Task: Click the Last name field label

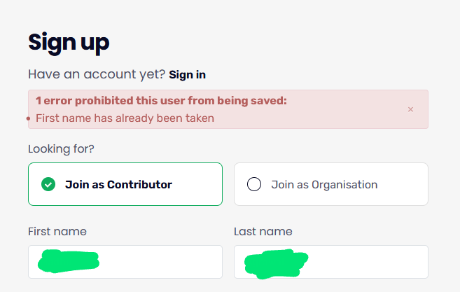Action: coord(263,231)
